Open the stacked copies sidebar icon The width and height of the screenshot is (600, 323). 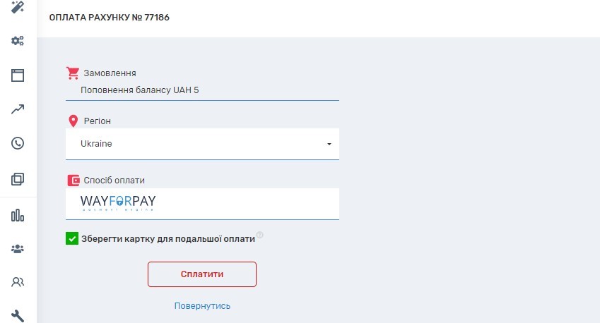18,179
